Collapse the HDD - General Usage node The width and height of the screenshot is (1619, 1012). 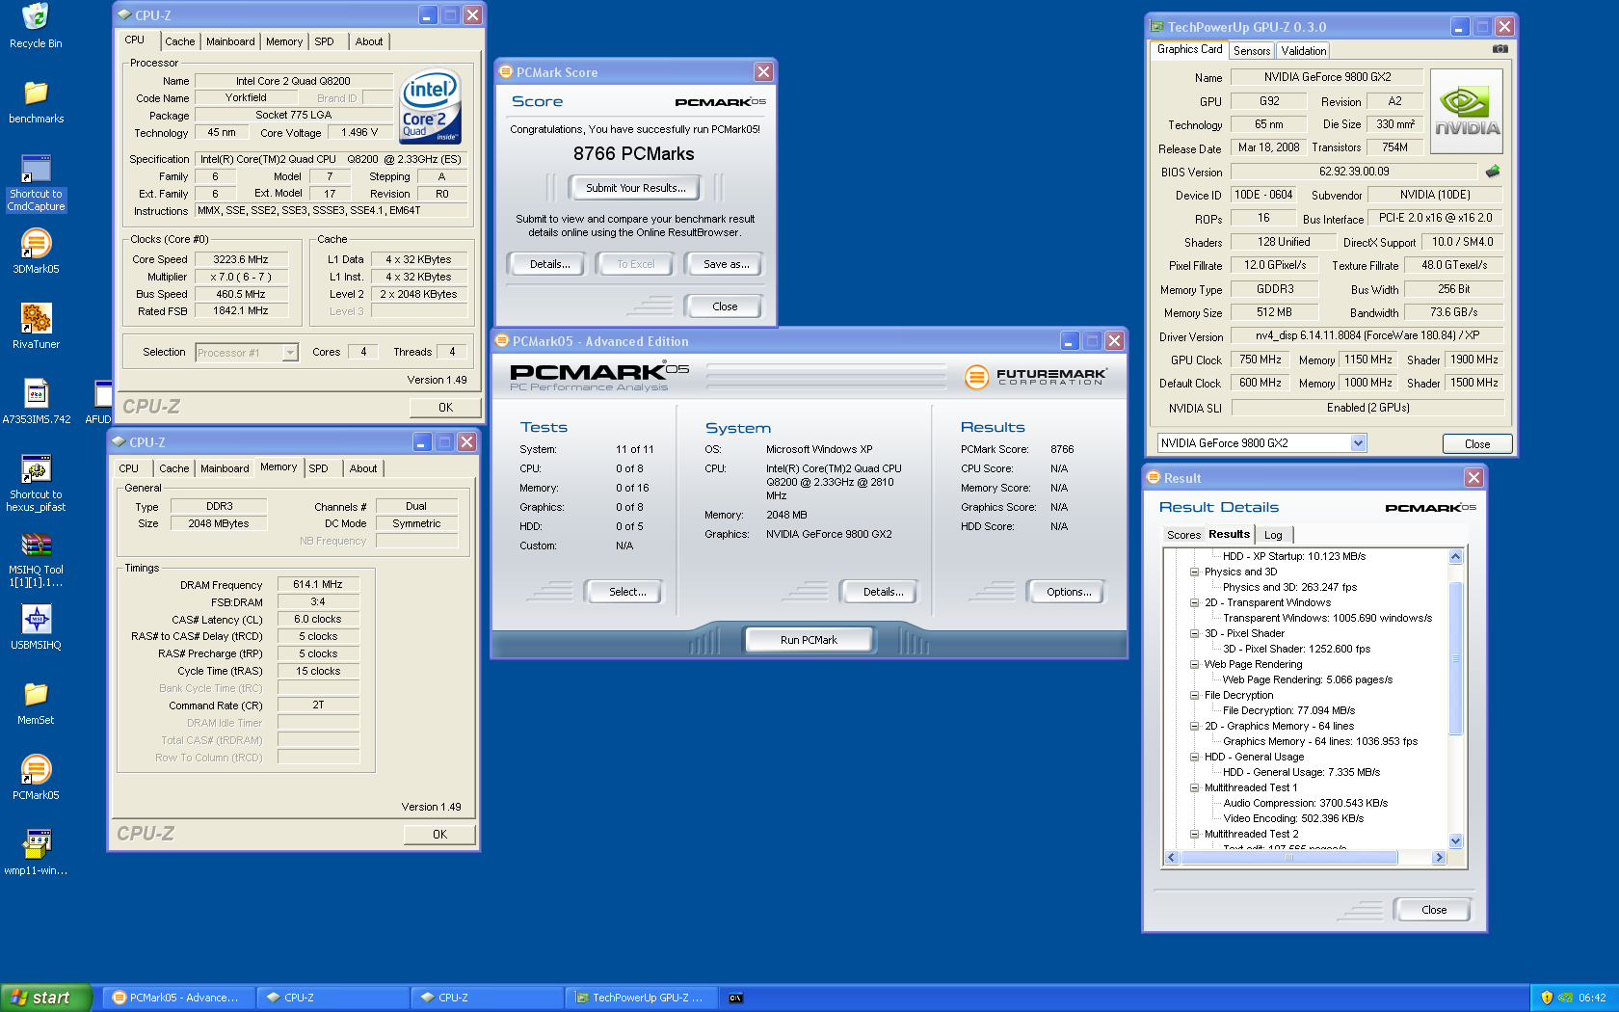point(1194,757)
